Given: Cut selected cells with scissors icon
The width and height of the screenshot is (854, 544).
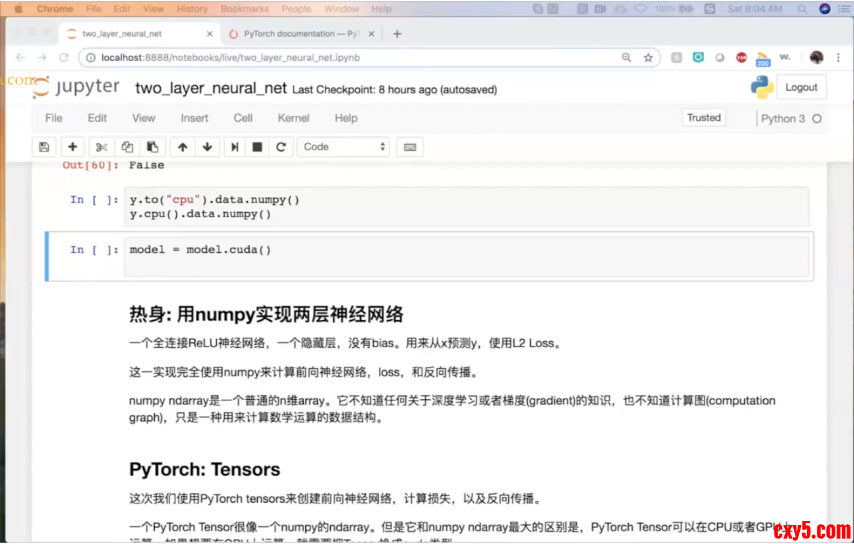Looking at the screenshot, I should [x=102, y=147].
